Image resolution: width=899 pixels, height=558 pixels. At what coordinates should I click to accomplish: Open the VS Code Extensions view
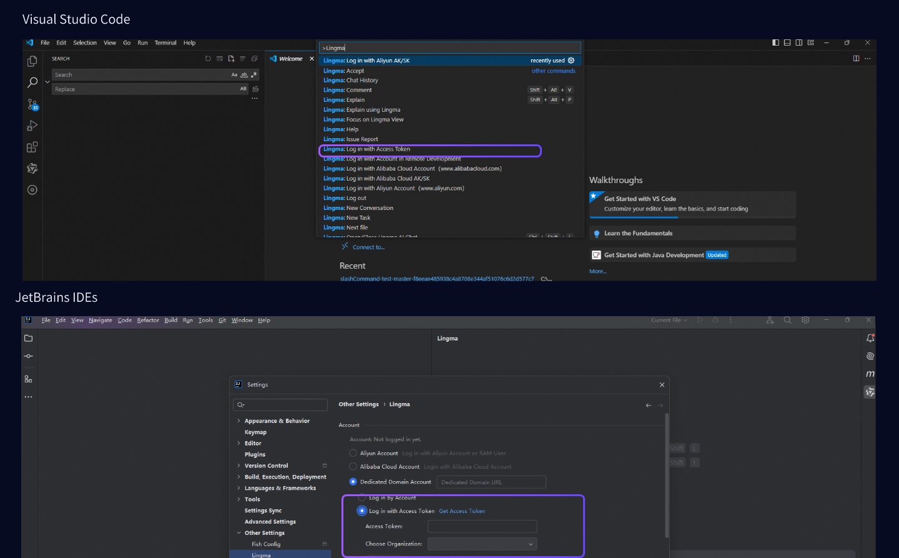(x=32, y=147)
